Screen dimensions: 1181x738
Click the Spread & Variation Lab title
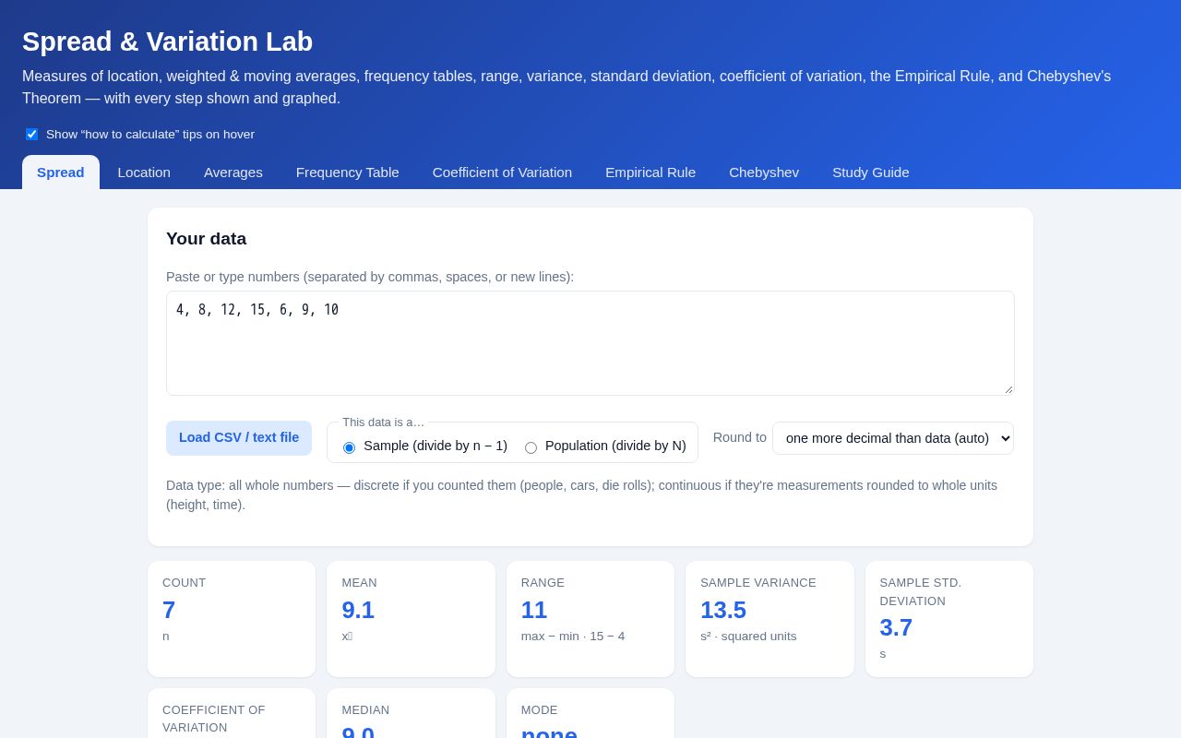point(168,42)
